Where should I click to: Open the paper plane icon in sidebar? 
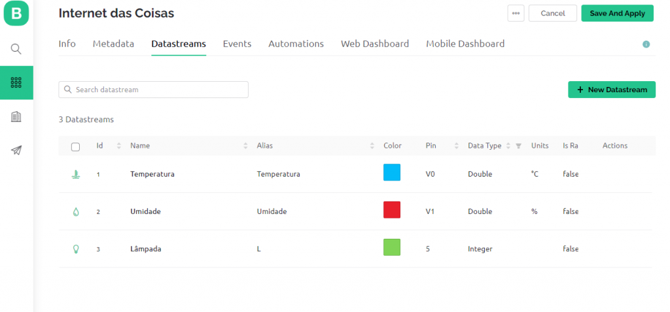pos(16,150)
